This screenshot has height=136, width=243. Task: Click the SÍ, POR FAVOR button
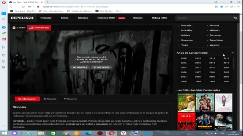click(x=101, y=67)
